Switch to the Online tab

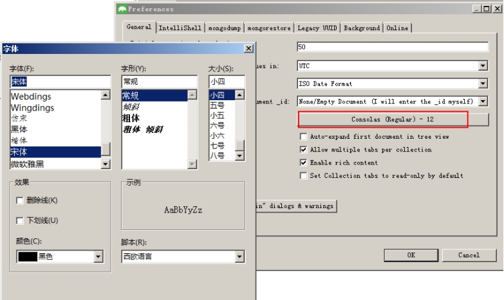(397, 28)
